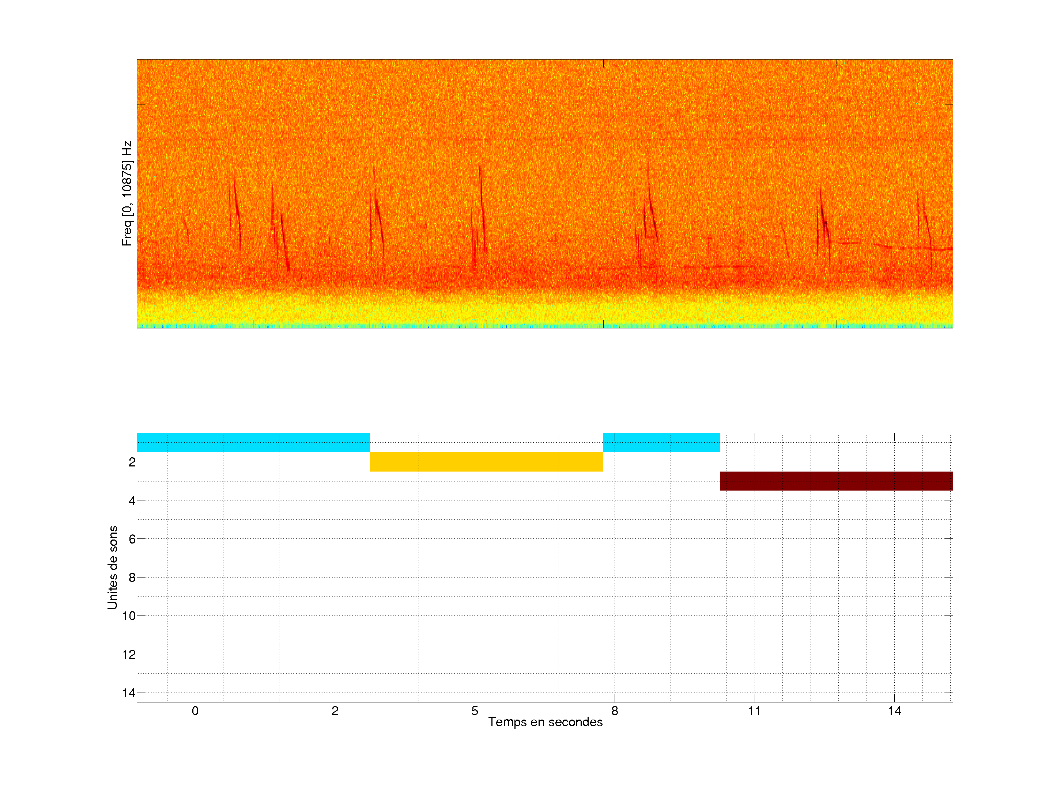Click y-axis tick label 4
Screen dimensions: 1053x789
[x=132, y=501]
